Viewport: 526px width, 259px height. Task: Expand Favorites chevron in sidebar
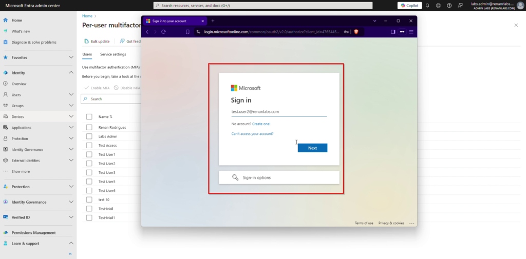pos(71,57)
